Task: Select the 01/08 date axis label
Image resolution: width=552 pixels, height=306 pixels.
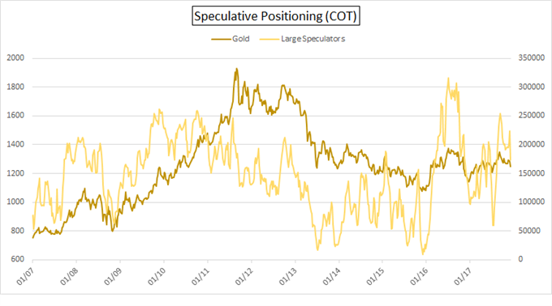Action: (69, 275)
